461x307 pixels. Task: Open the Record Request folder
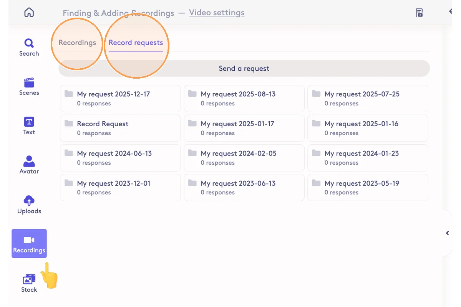tap(120, 128)
